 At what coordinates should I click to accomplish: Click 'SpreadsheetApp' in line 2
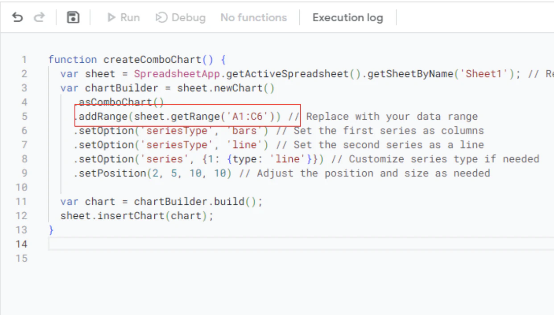point(177,74)
